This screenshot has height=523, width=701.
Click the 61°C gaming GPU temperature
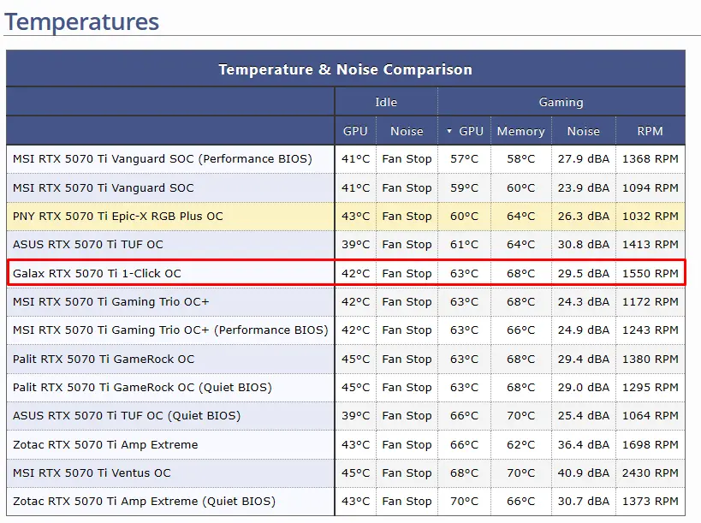point(464,245)
